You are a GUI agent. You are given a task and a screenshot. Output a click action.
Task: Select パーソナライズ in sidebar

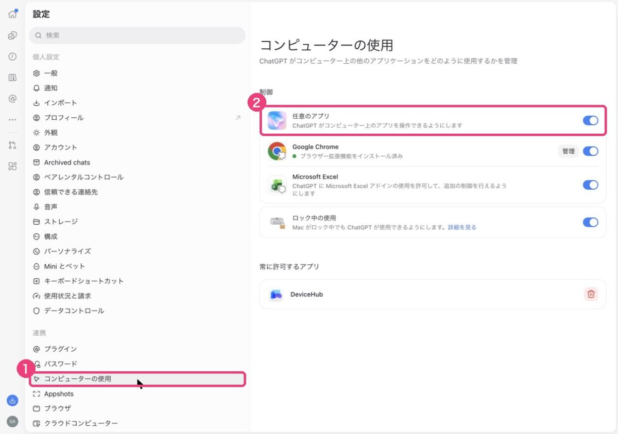[137, 251]
